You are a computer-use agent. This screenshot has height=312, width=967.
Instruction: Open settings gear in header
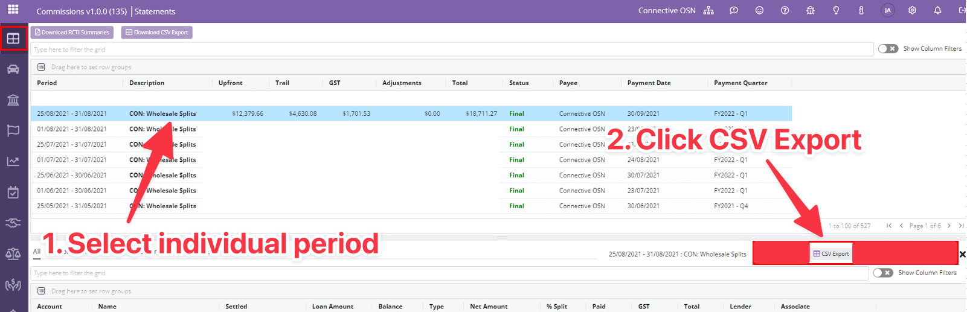(912, 10)
